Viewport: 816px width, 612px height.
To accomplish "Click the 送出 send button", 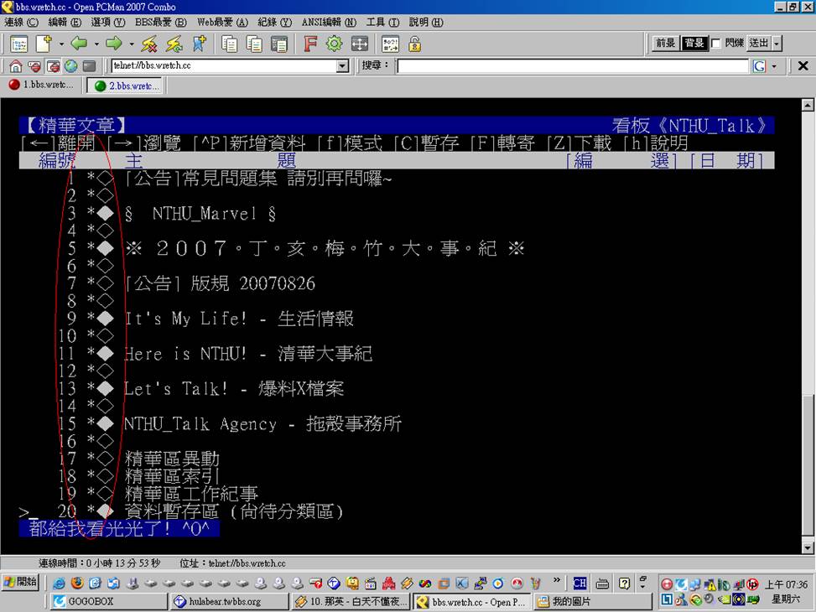I will pos(758,44).
